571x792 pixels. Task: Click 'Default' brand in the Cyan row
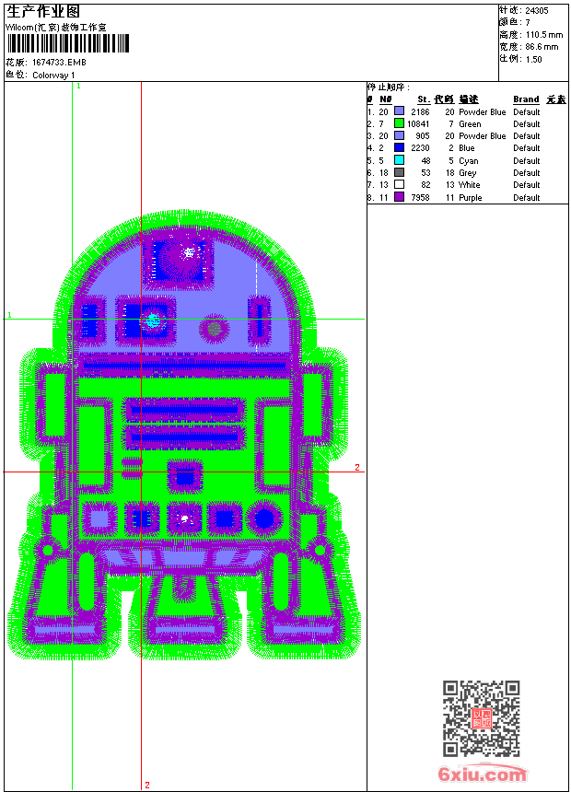click(527, 160)
